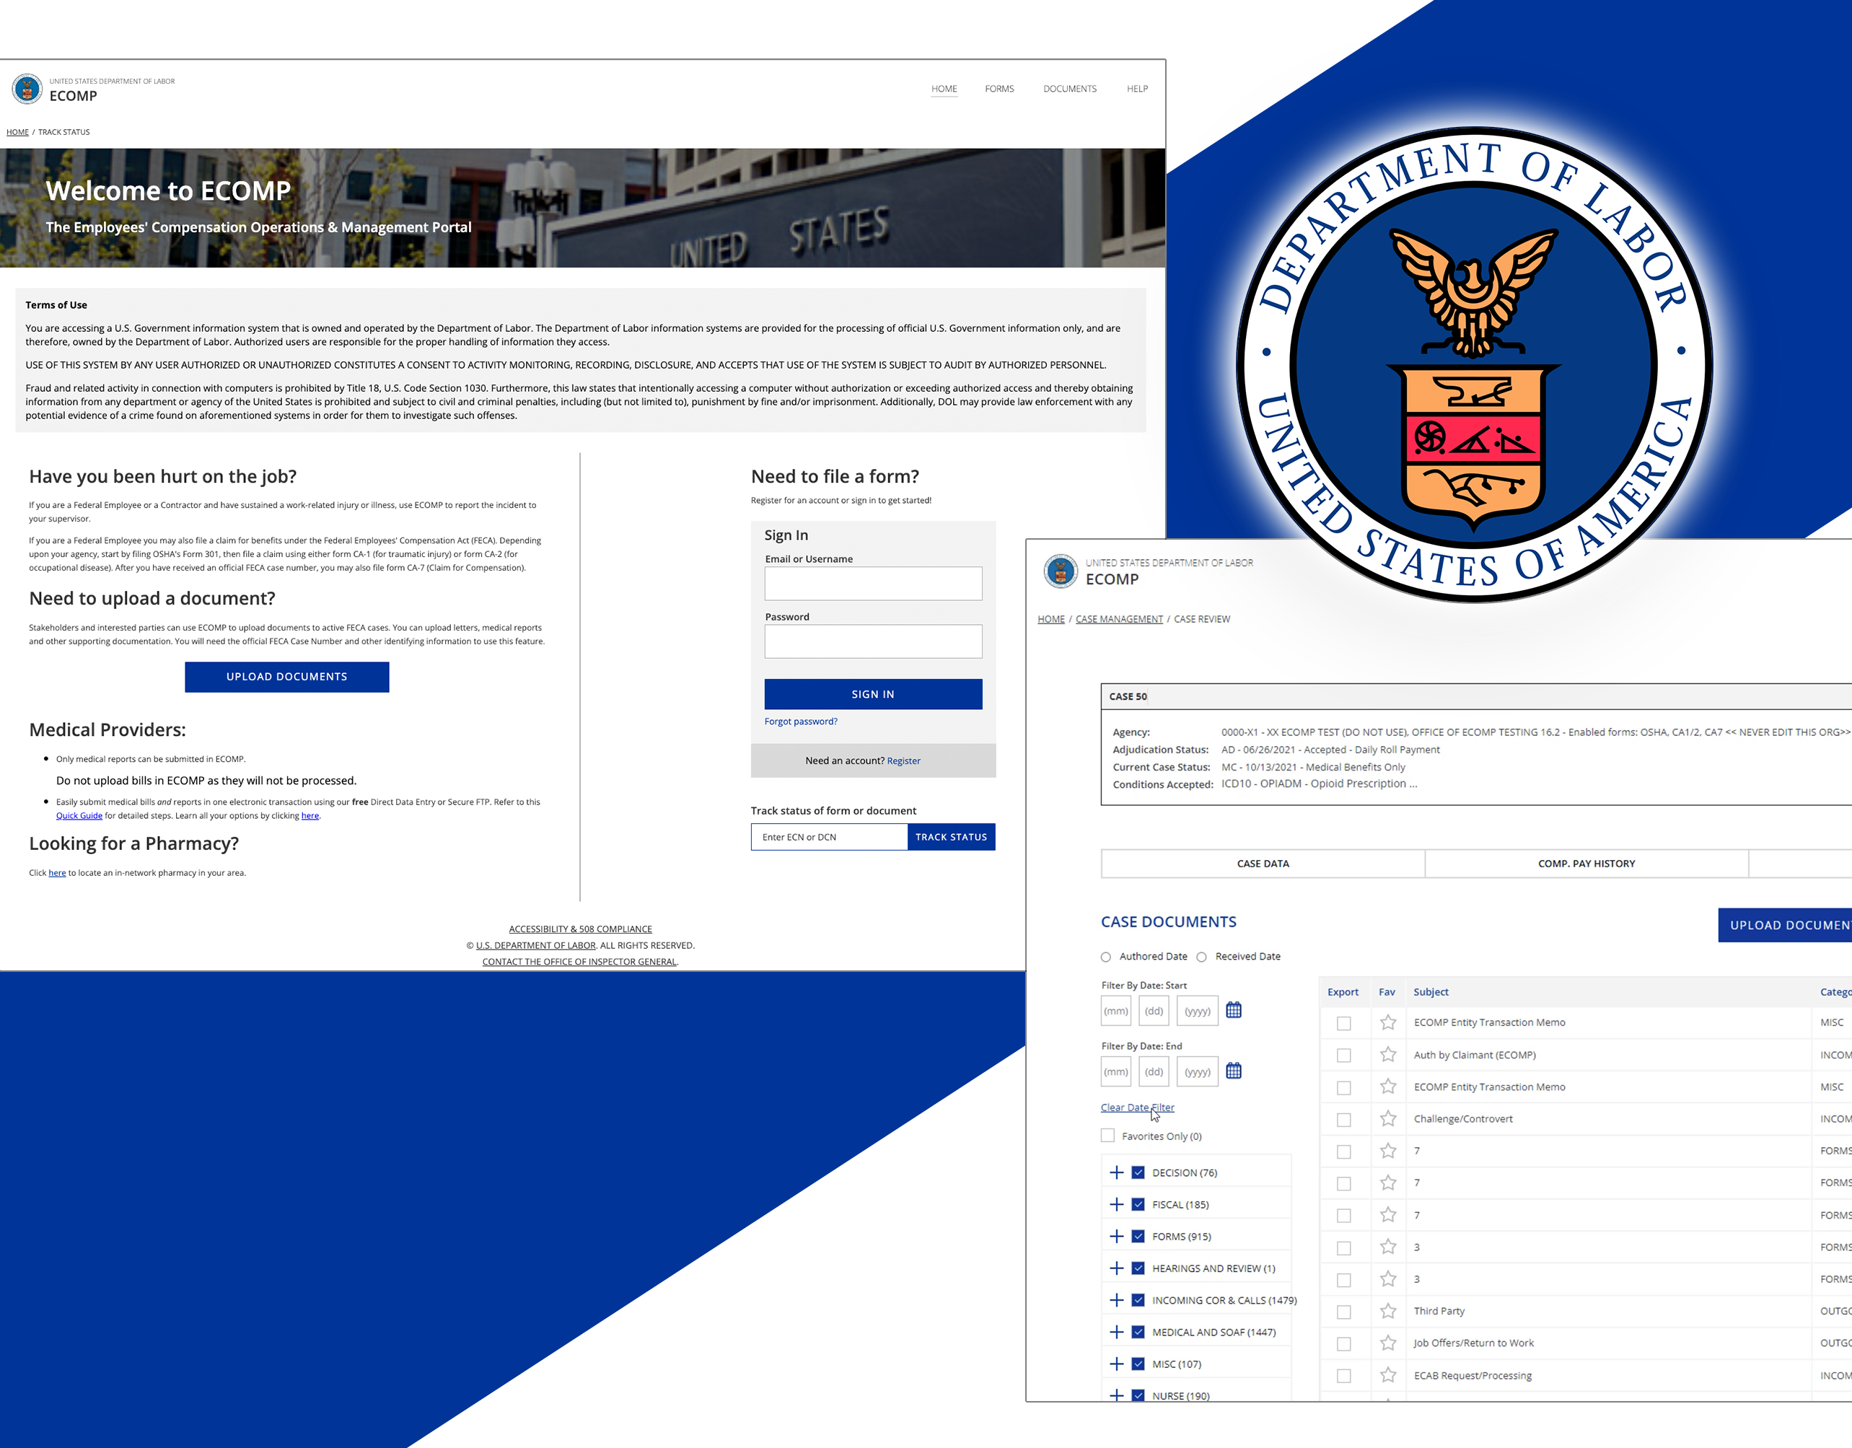Expand the FORMS (915) tree node
The width and height of the screenshot is (1852, 1448).
[x=1116, y=1237]
